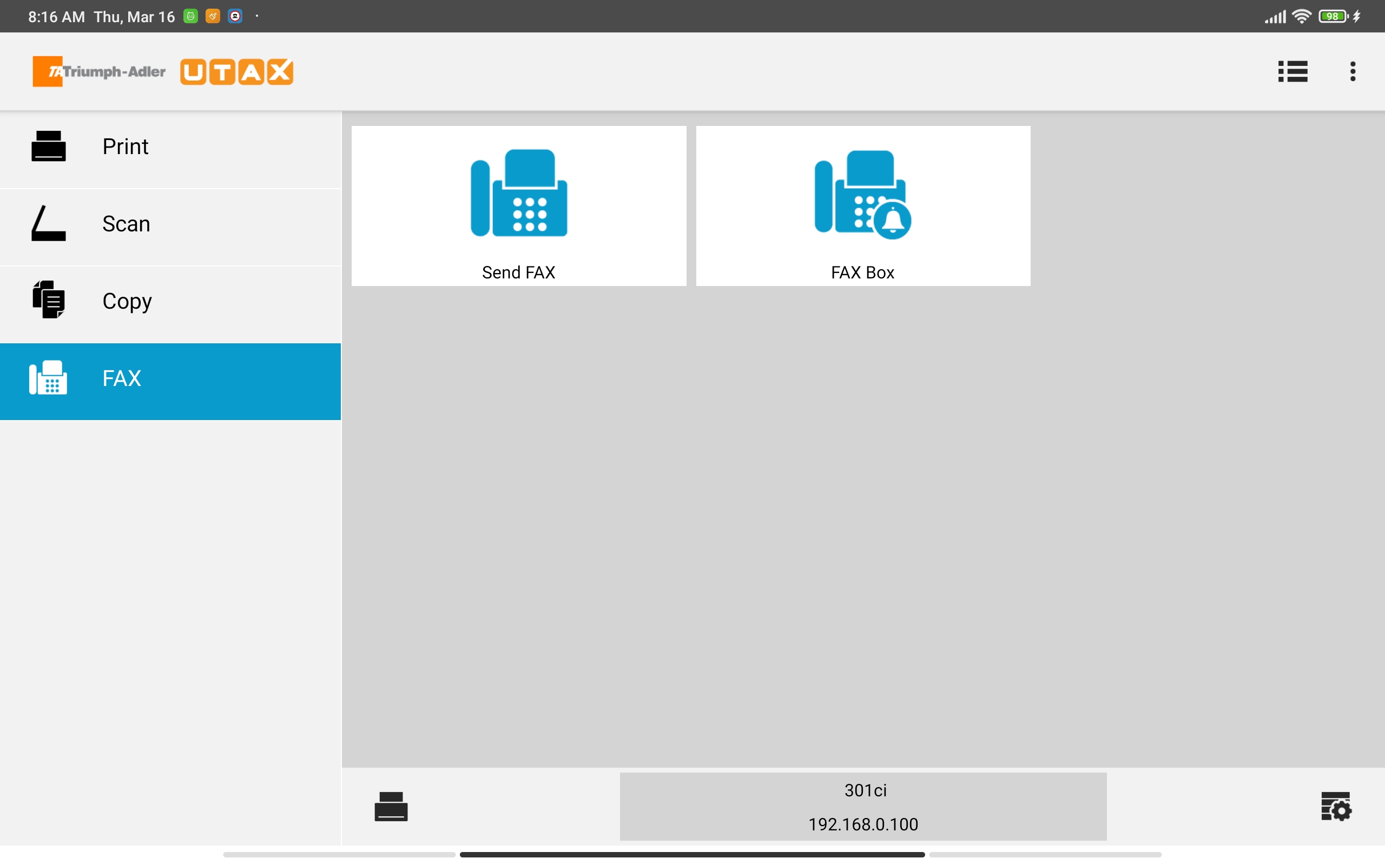Tap the 8:16 AM clock text
This screenshot has width=1385, height=865.
click(x=57, y=17)
